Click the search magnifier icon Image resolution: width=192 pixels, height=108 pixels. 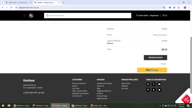tap(47, 16)
